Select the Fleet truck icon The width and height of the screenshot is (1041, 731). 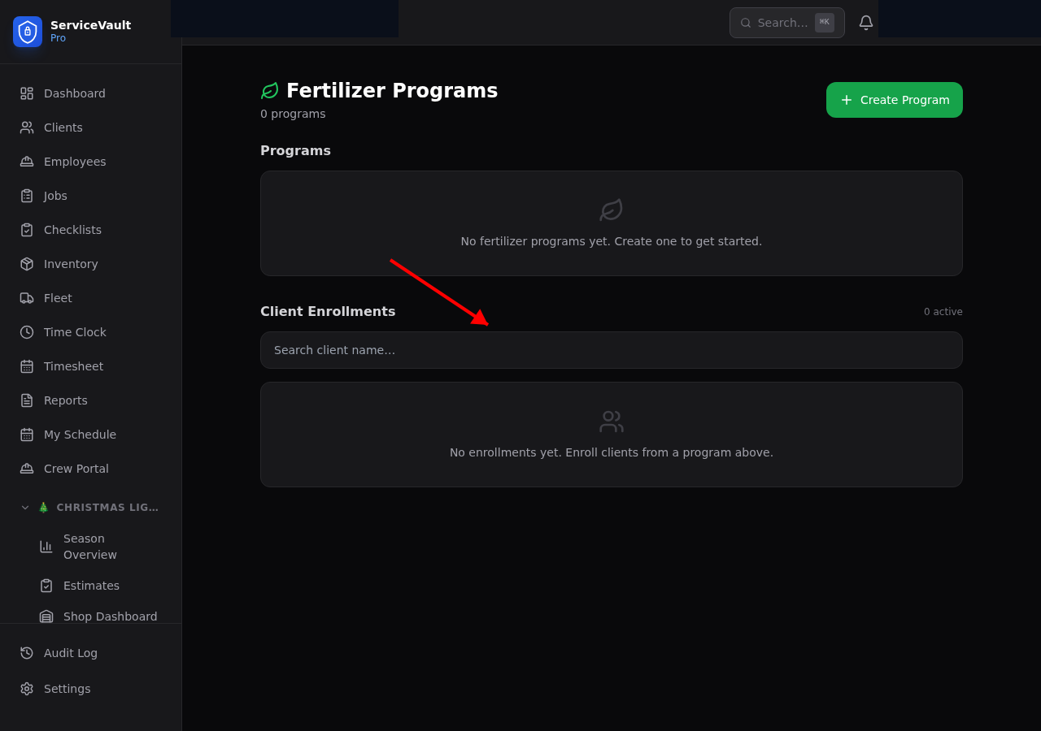coord(27,297)
